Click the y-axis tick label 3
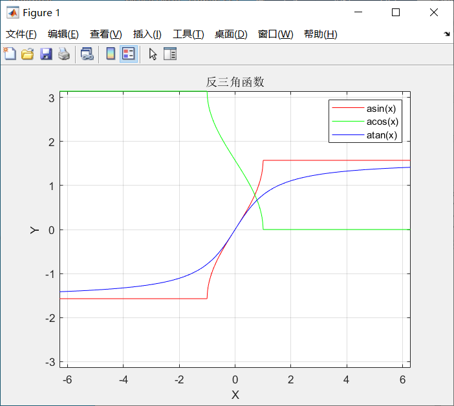This screenshot has width=454, height=406. point(52,98)
